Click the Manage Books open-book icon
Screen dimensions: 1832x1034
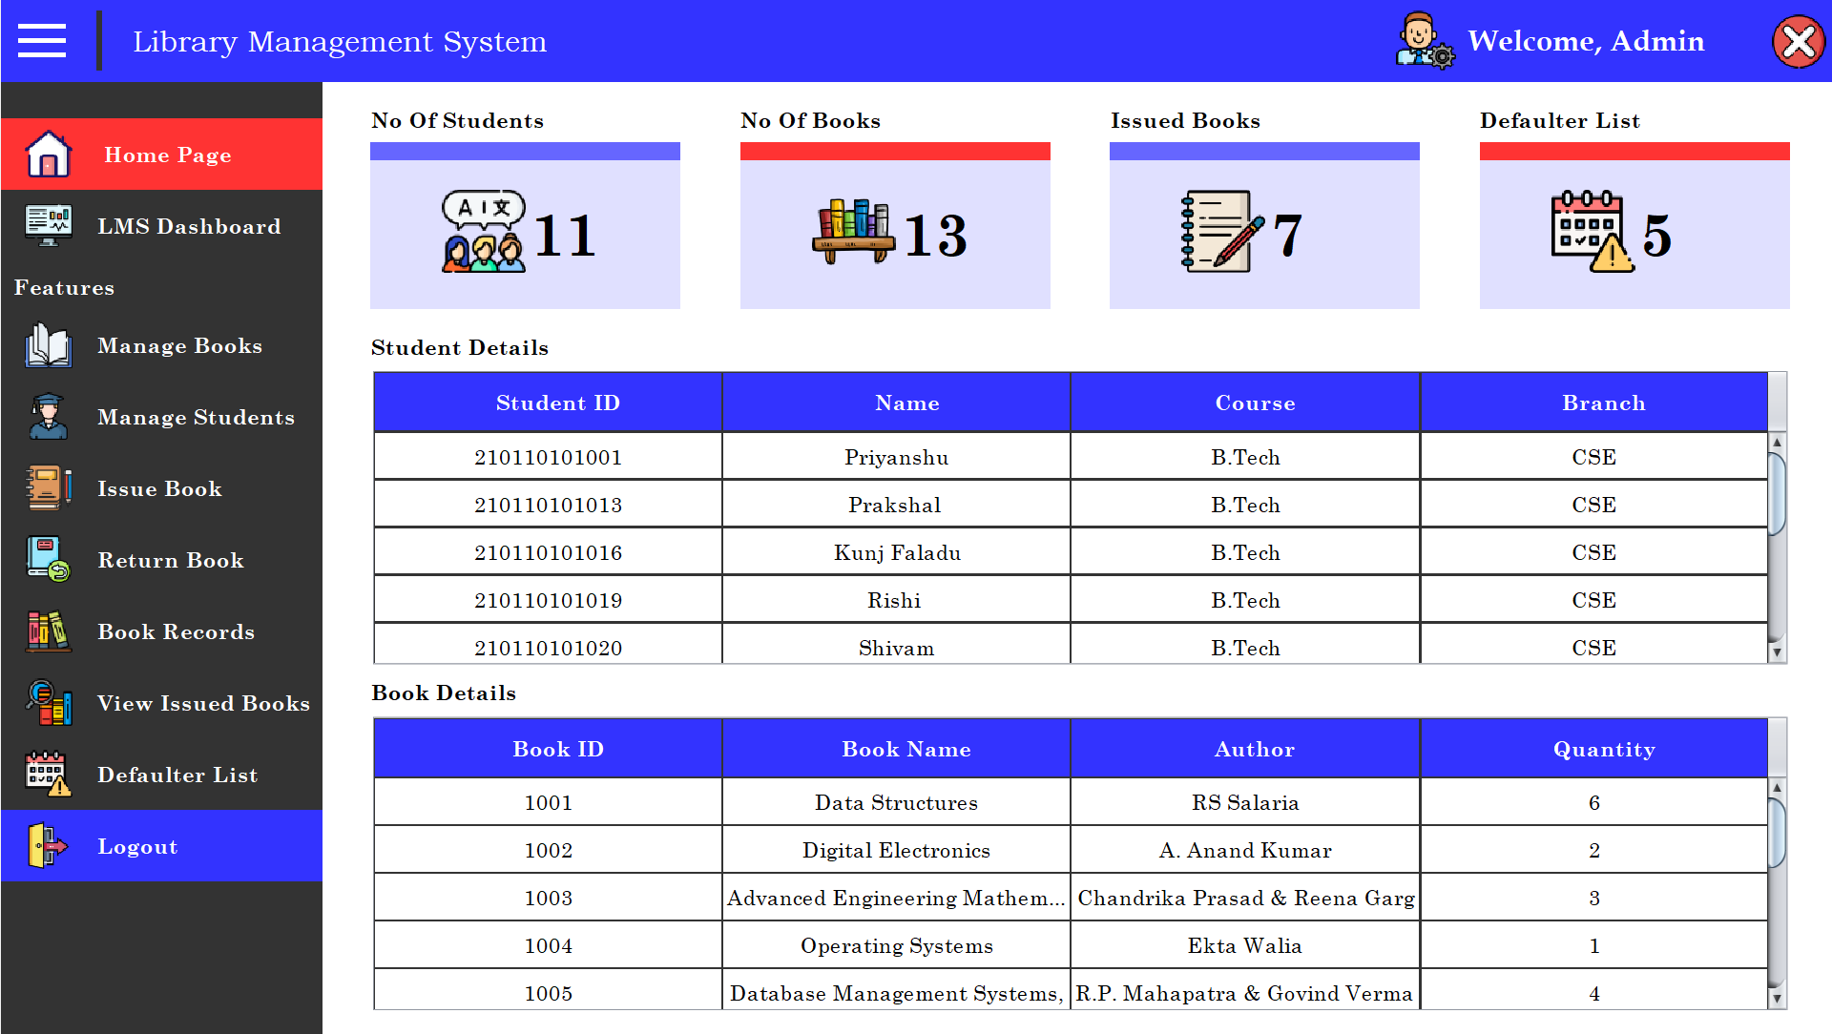49,345
